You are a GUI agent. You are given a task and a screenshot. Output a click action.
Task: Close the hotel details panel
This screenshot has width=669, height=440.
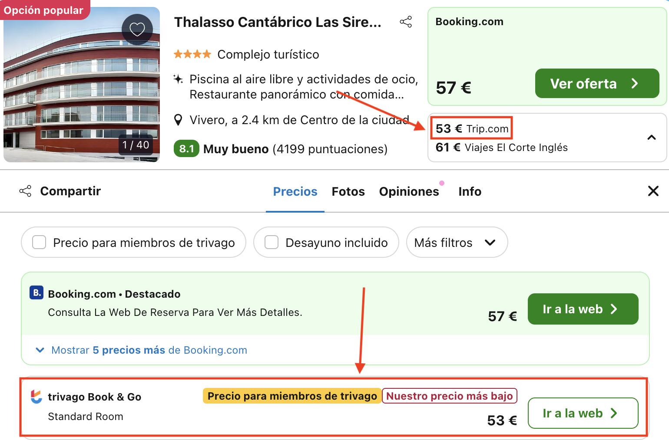click(x=653, y=191)
